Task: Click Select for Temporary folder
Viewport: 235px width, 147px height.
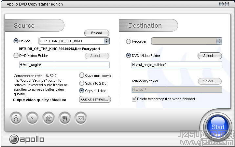Action: (x=210, y=81)
